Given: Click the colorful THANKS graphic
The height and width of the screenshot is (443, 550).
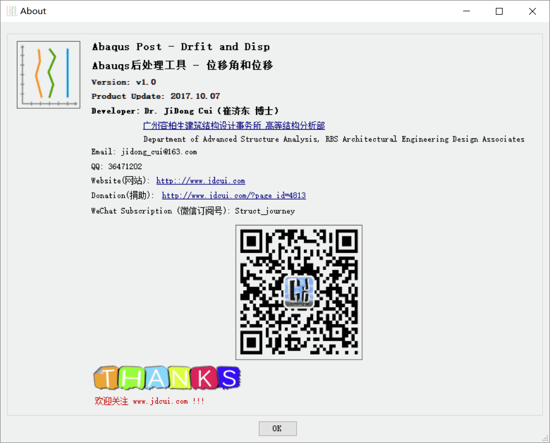Looking at the screenshot, I should tap(167, 378).
